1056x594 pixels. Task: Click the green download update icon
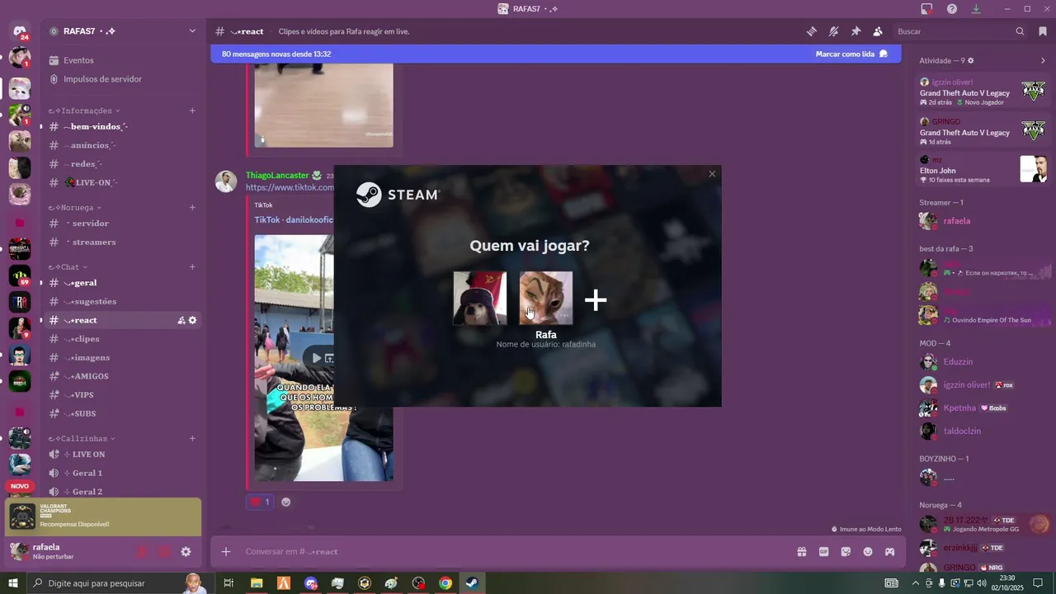click(x=976, y=8)
